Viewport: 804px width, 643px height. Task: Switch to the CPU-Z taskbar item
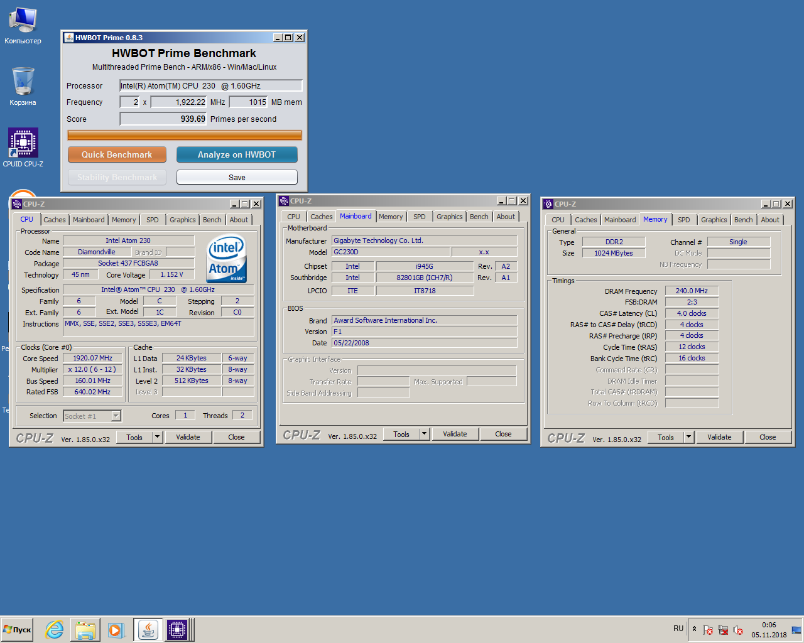(x=177, y=629)
